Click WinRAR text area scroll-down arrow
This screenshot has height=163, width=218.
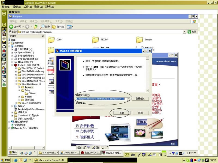tap(147, 91)
